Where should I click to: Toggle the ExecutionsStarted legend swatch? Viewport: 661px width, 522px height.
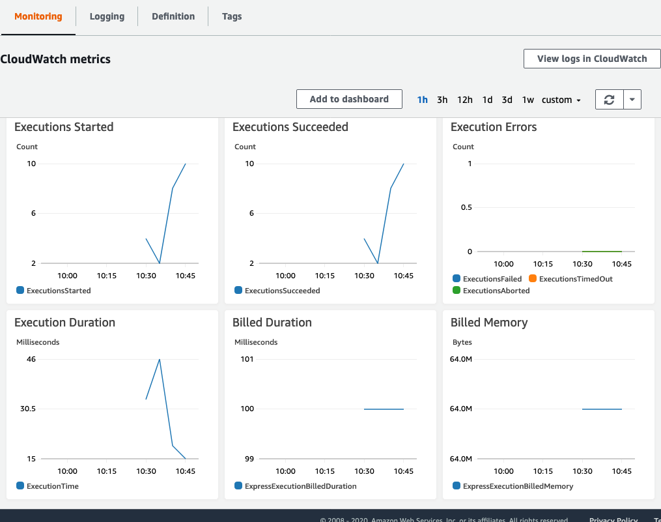tap(20, 290)
